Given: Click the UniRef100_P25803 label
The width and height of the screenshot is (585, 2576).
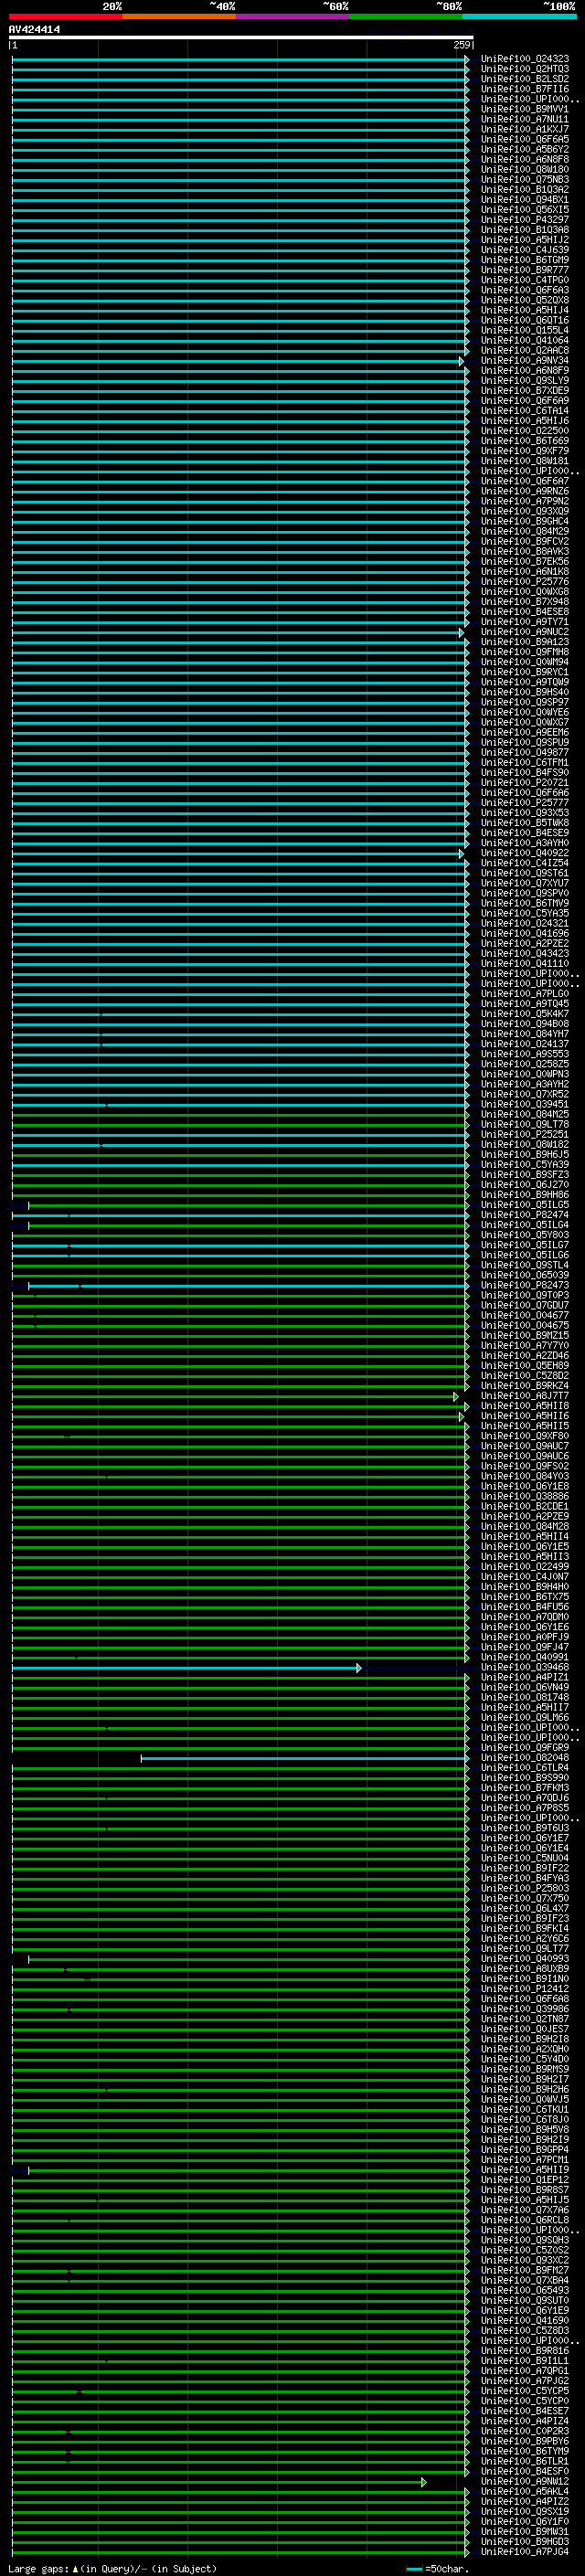Looking at the screenshot, I should 525,1888.
